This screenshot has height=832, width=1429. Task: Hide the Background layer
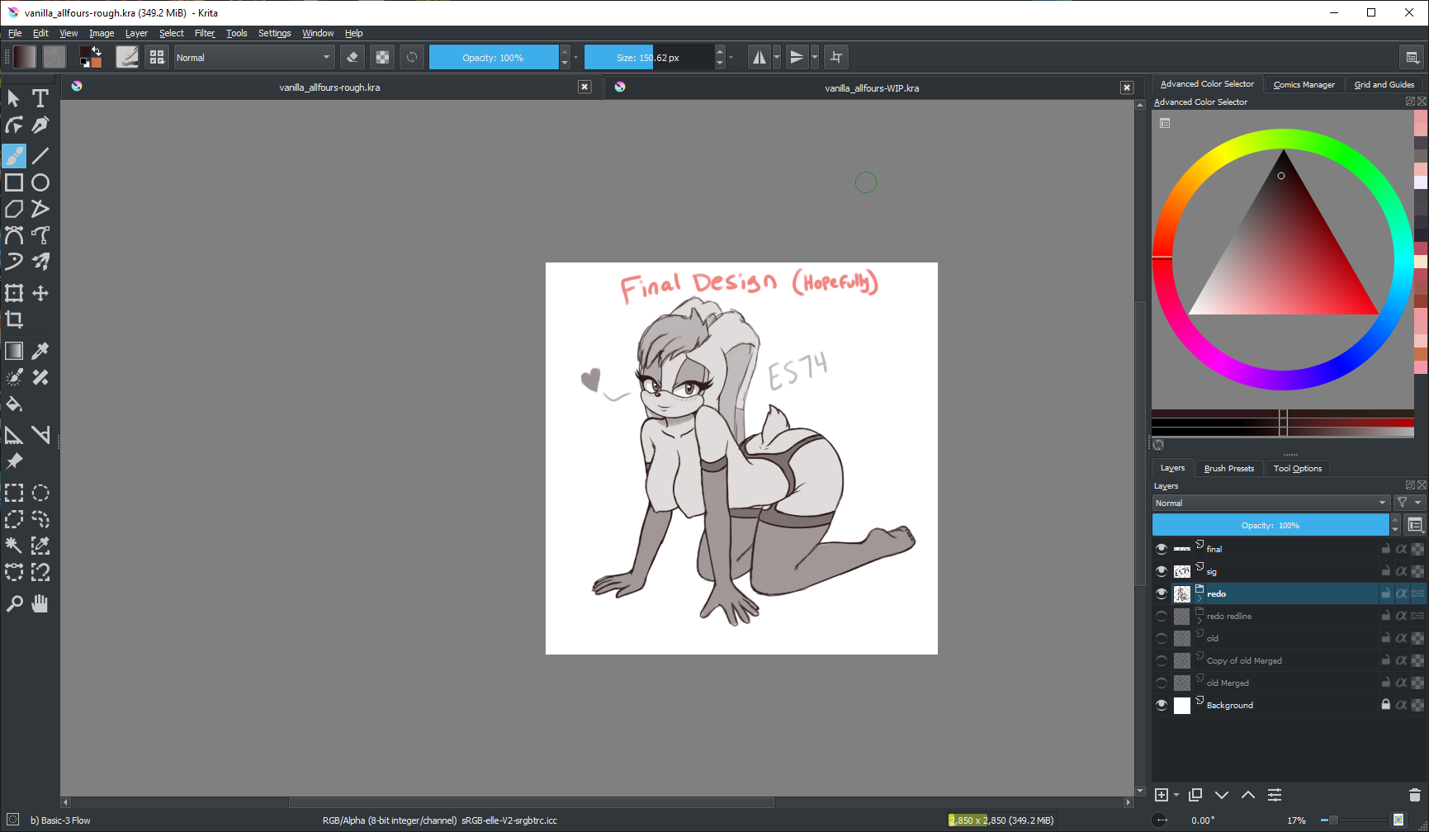[x=1162, y=705]
